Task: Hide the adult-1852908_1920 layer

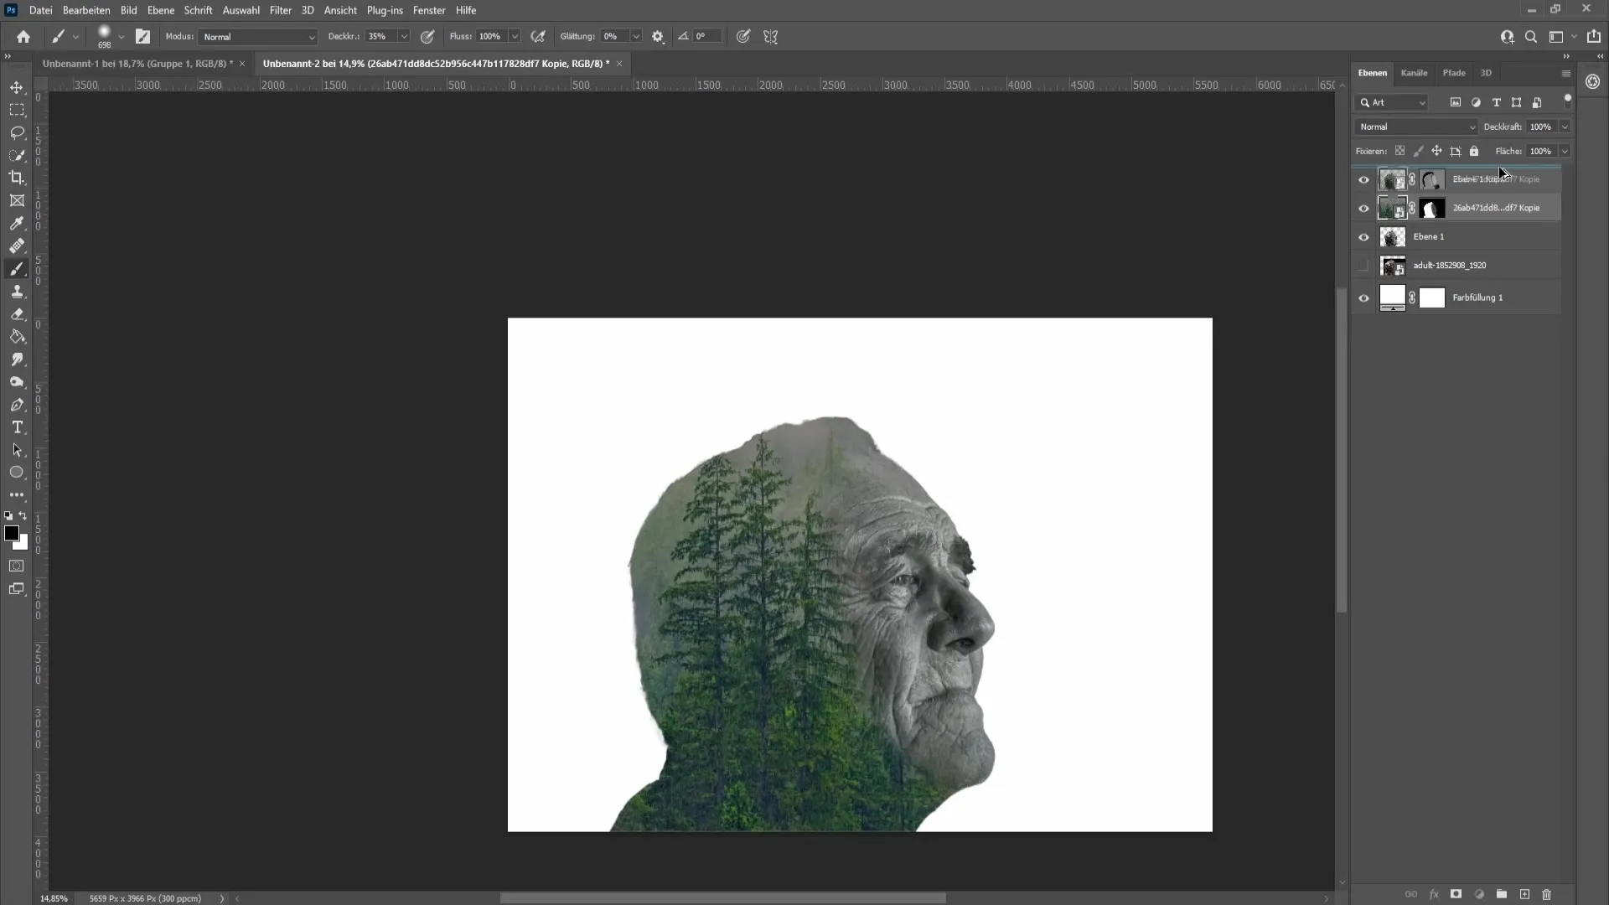Action: (1363, 265)
